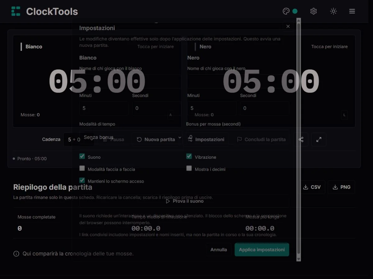The width and height of the screenshot is (373, 279).
Task: Open the color theme palette
Action: tap(290, 11)
